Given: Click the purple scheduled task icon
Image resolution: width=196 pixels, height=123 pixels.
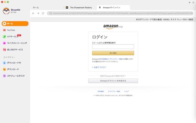Looking at the screenshot, I should [4, 76].
